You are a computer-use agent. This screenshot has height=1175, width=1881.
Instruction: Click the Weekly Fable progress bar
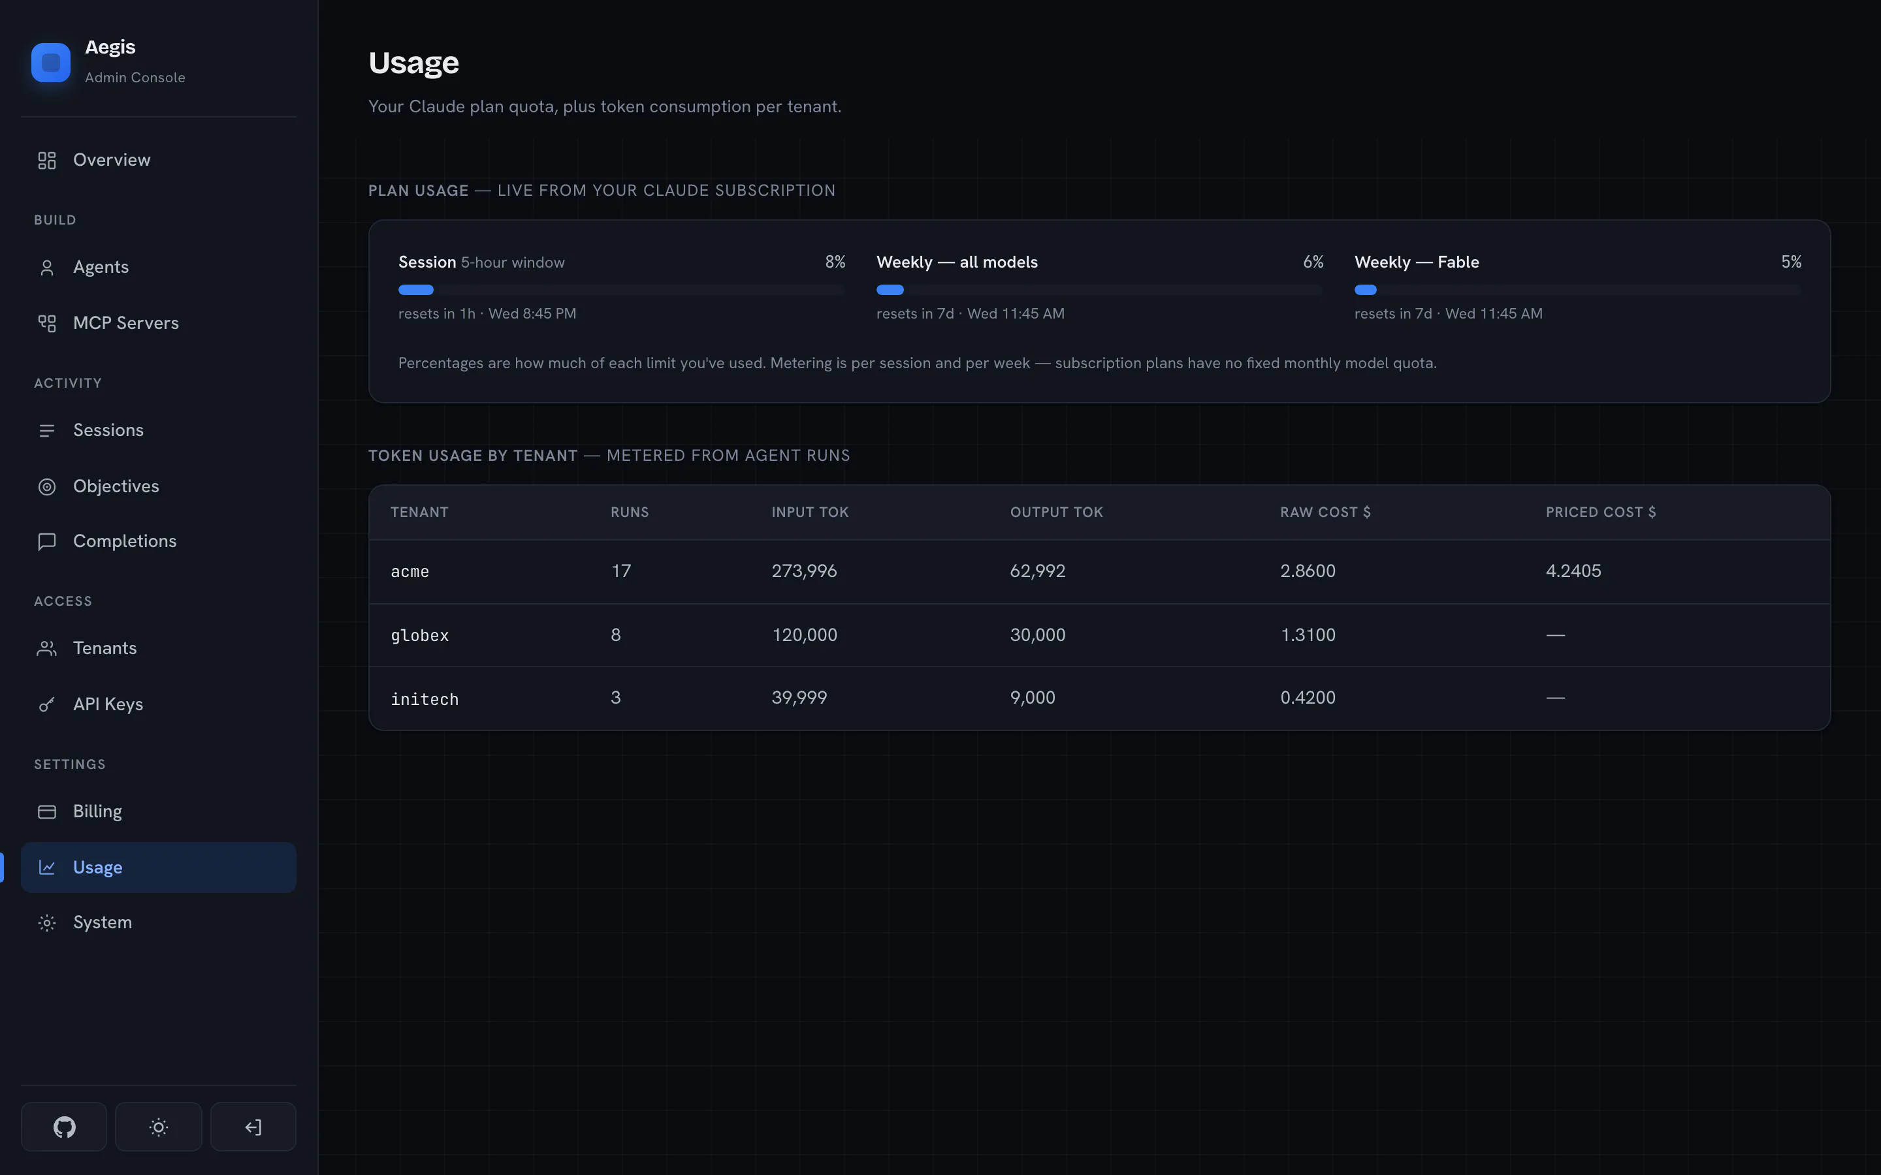1577,290
